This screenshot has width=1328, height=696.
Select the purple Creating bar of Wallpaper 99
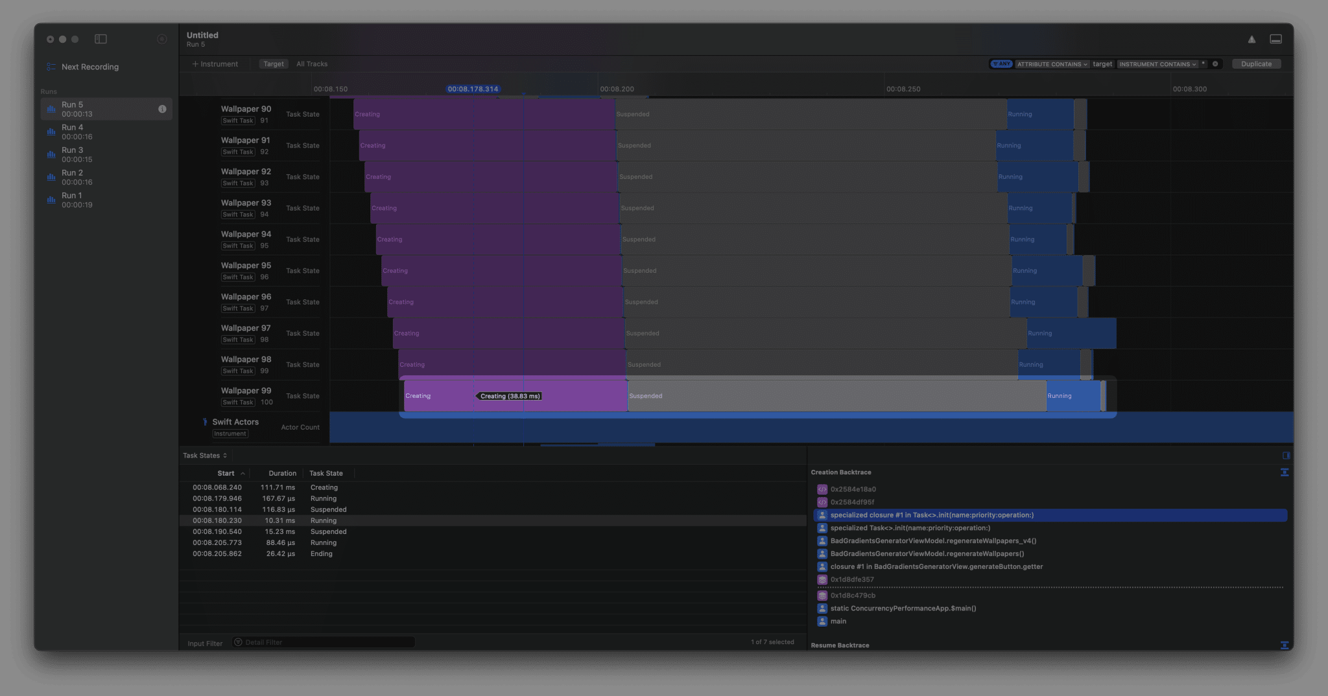click(x=441, y=396)
